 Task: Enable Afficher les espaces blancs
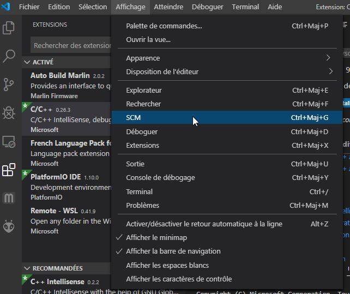(167, 265)
